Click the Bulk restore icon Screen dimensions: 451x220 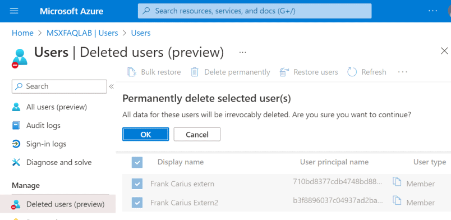[x=132, y=72]
